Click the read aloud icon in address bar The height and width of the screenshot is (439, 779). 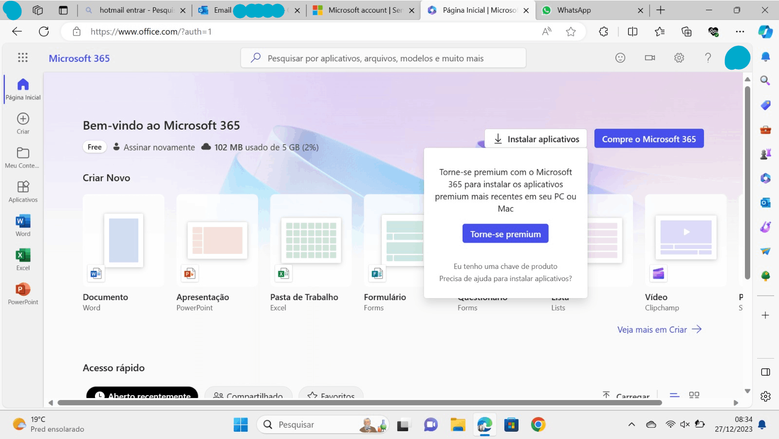[x=547, y=32]
